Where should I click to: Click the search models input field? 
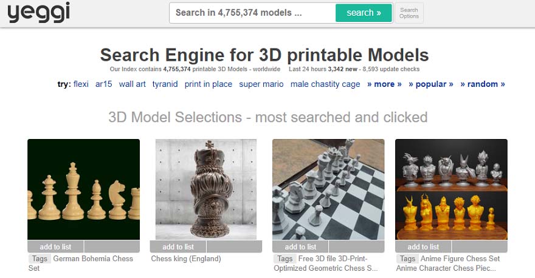(252, 13)
